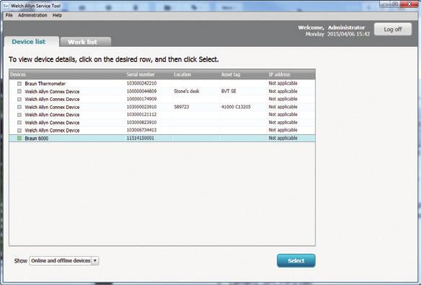421x285 pixels.
Task: Click Not applicable in the Braun Thermometer row
Action: pos(283,83)
